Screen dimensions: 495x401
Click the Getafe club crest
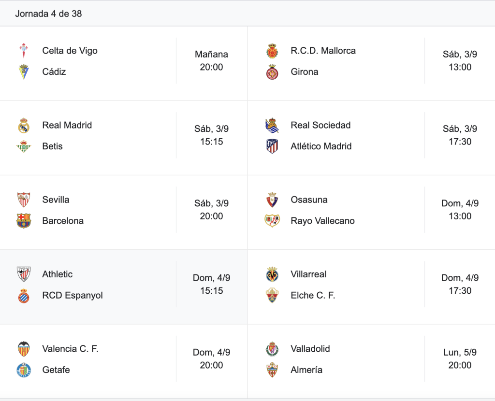point(24,370)
